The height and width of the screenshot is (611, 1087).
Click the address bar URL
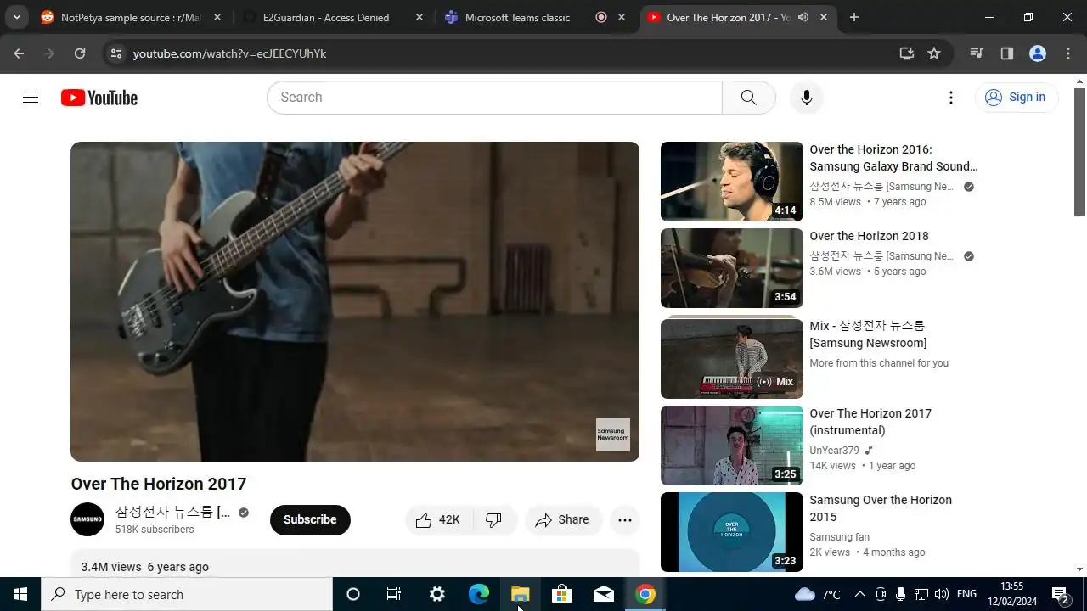tap(229, 53)
